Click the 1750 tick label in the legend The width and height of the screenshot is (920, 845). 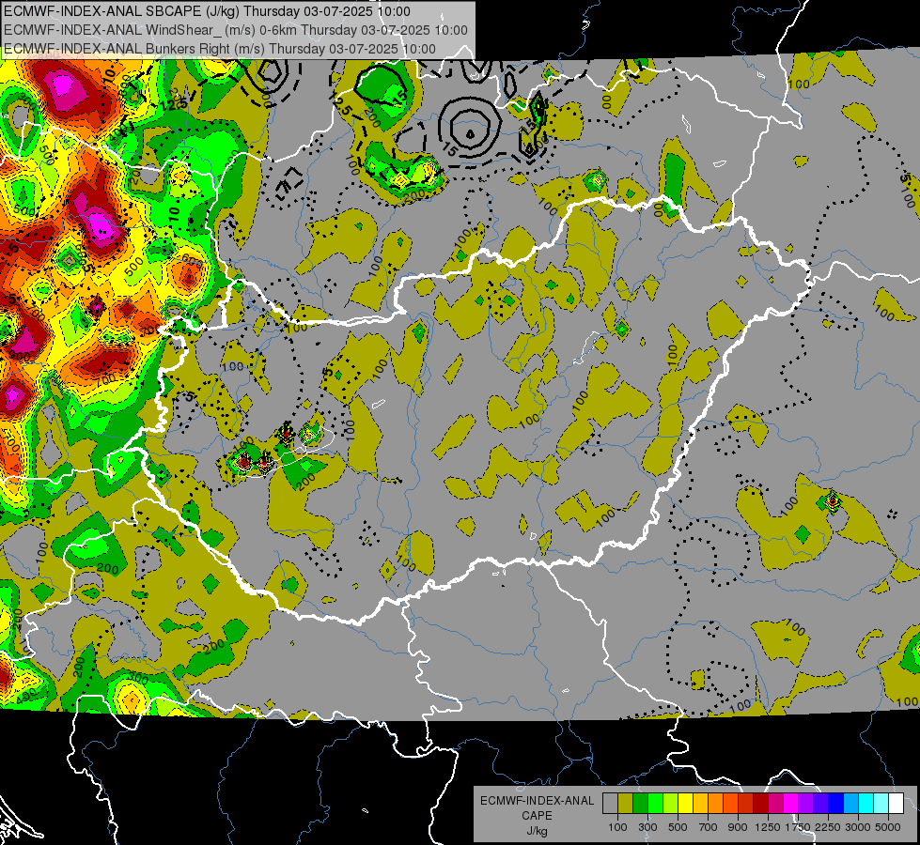pyautogui.click(x=798, y=827)
